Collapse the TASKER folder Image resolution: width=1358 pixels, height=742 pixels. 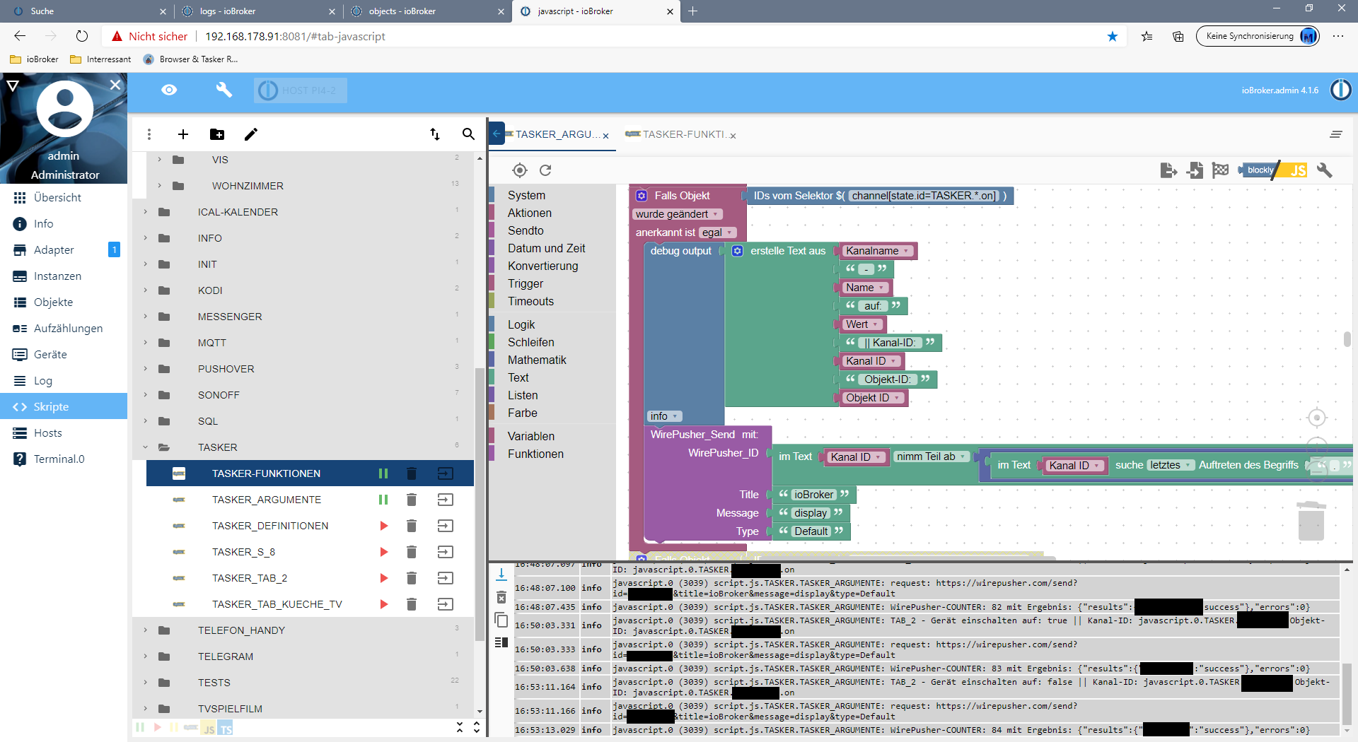tap(145, 447)
